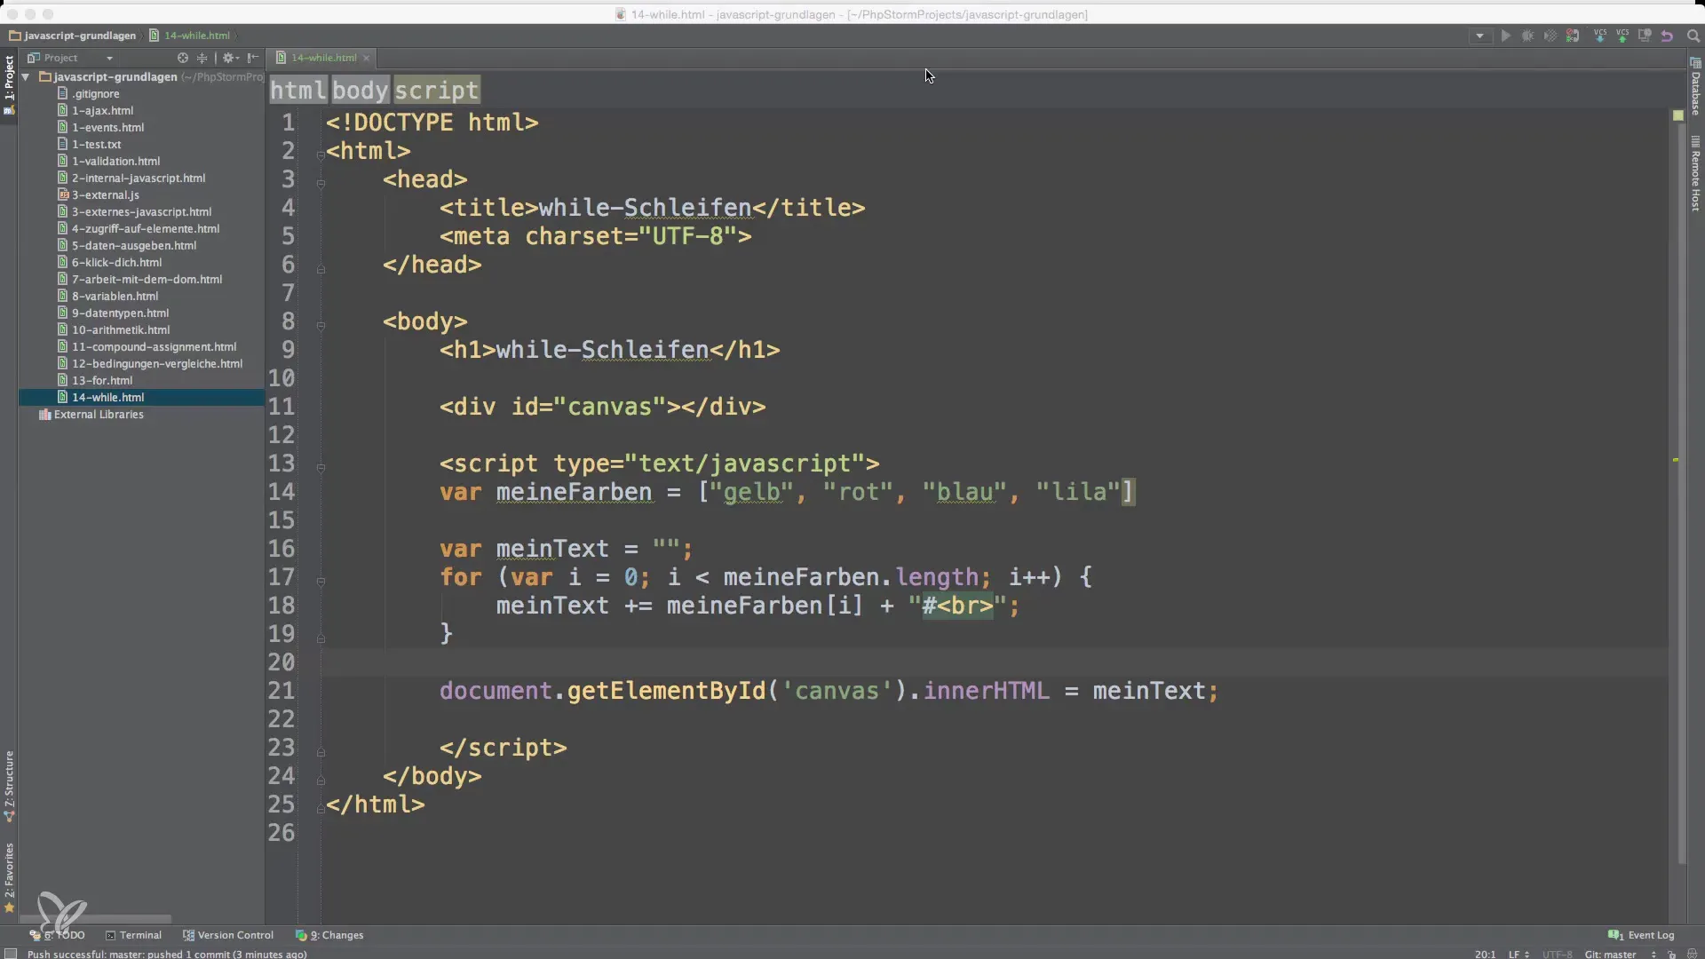Click the script breadcrumb tag
This screenshot has height=959, width=1705.
pos(437,90)
